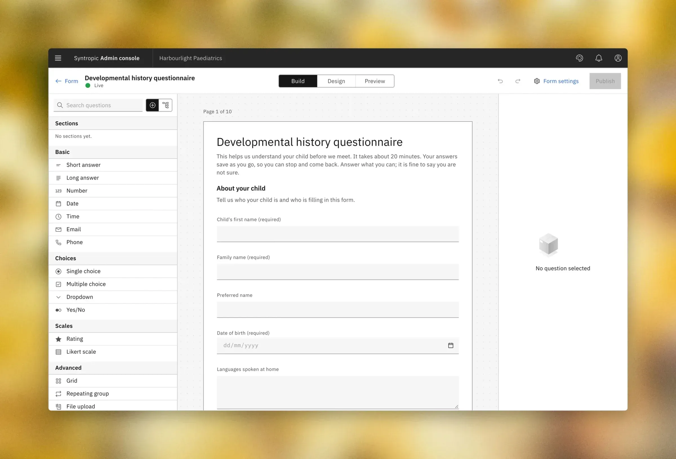Click the Preferred name input field
This screenshot has height=459, width=676.
(338, 310)
